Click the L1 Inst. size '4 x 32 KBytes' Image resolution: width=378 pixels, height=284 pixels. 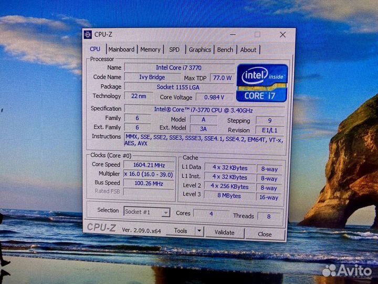click(229, 177)
